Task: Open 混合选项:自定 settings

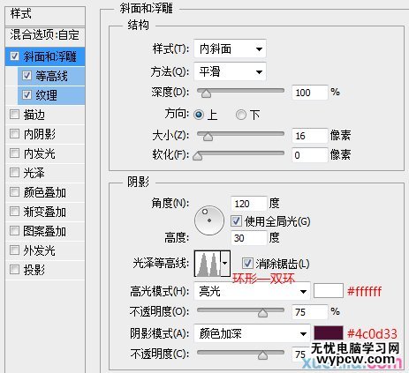Action: [x=45, y=35]
